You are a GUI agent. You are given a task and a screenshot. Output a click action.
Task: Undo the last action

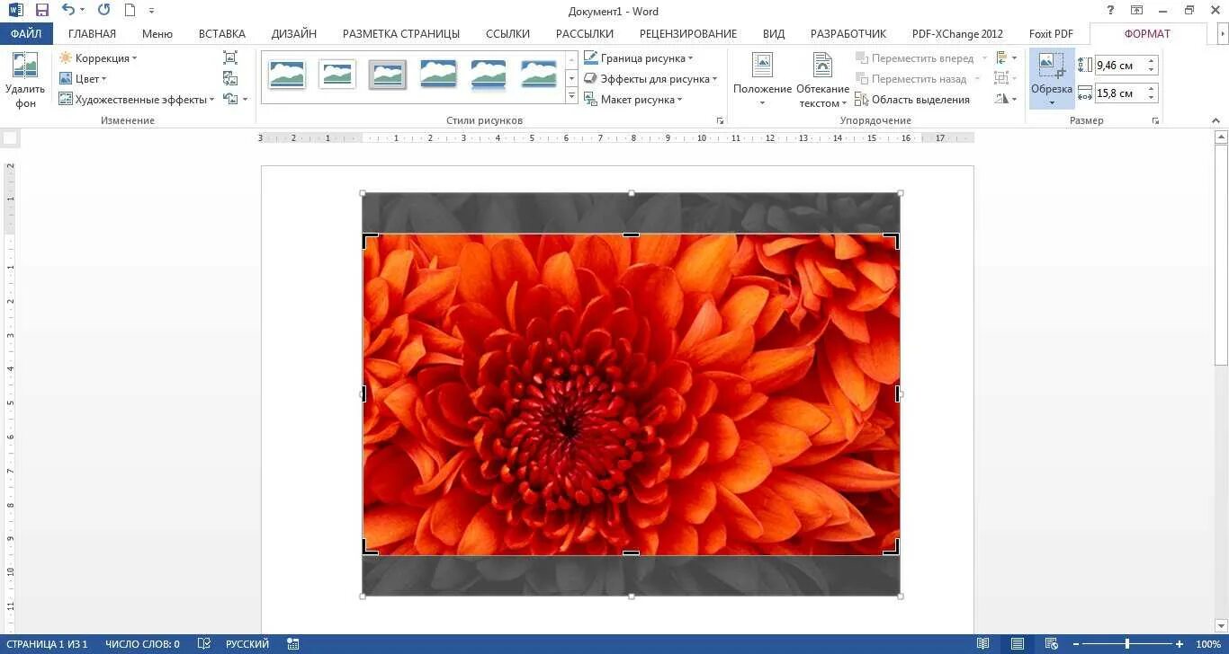(x=68, y=11)
